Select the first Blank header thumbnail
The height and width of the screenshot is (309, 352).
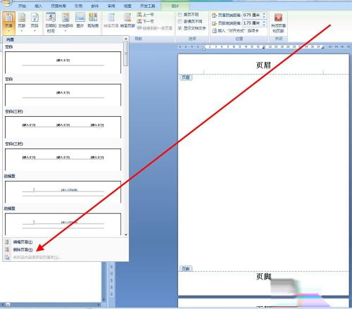click(x=63, y=63)
